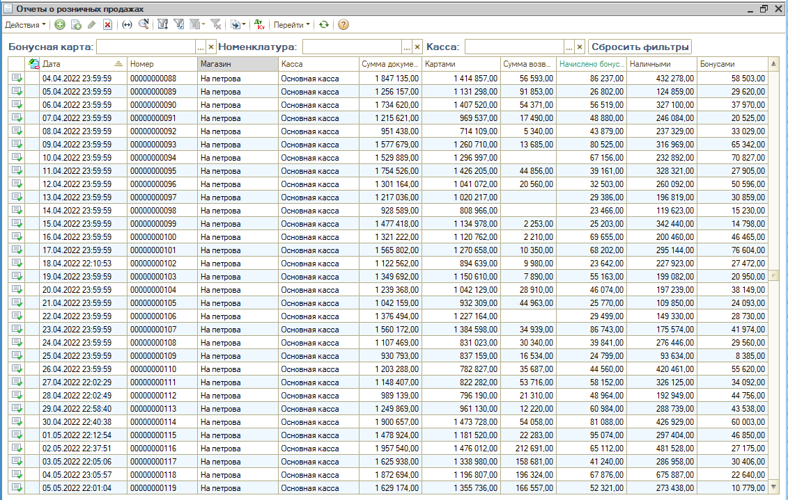Click the green Add new document icon
This screenshot has height=500, width=788.
tap(60, 24)
